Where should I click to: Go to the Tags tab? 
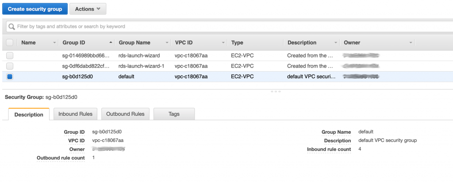point(174,114)
